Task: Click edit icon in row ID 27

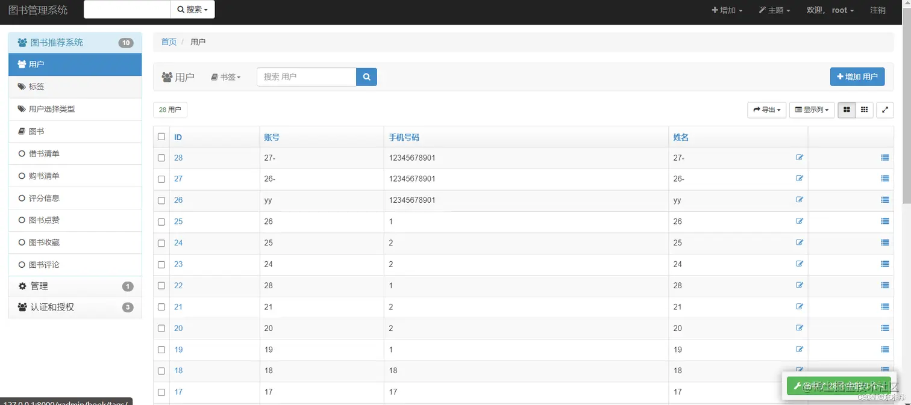Action: [800, 178]
